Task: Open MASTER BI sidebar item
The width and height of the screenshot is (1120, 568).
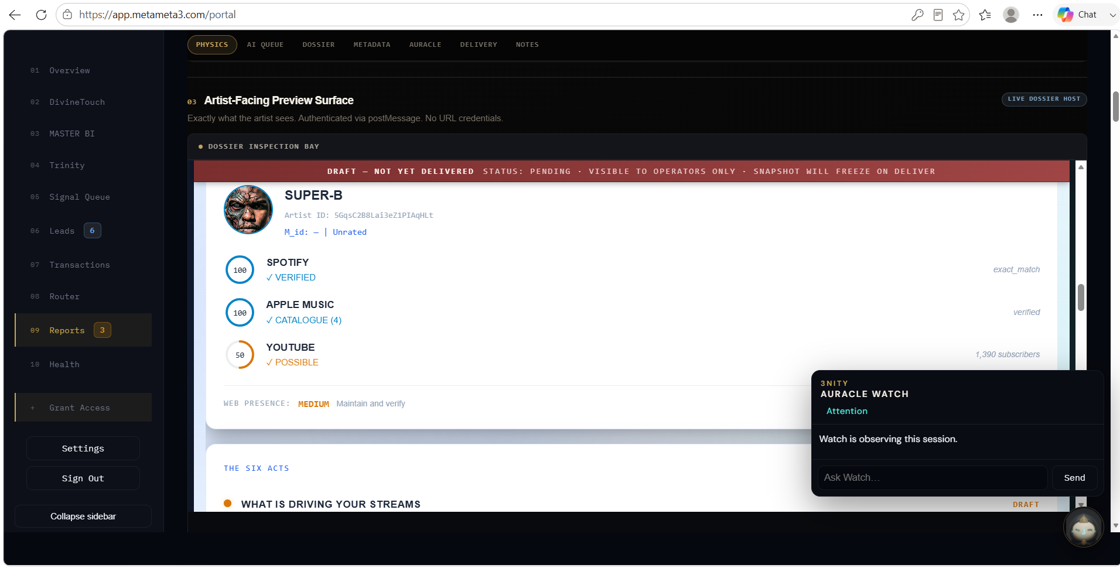Action: click(x=83, y=134)
